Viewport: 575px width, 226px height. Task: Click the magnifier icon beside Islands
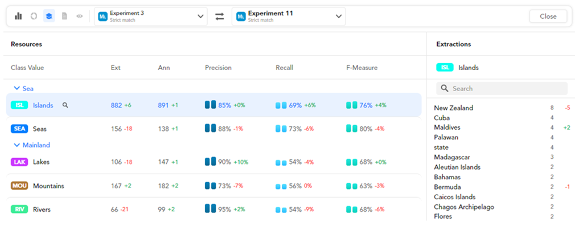pyautogui.click(x=65, y=105)
